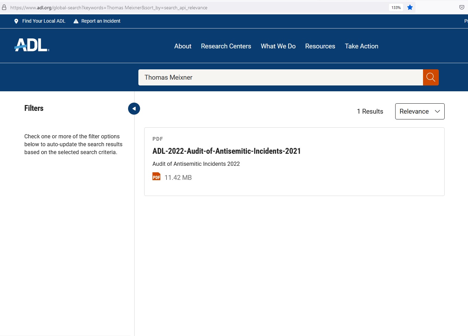The width and height of the screenshot is (468, 336).
Task: Click the location pin icon
Action: 16,21
